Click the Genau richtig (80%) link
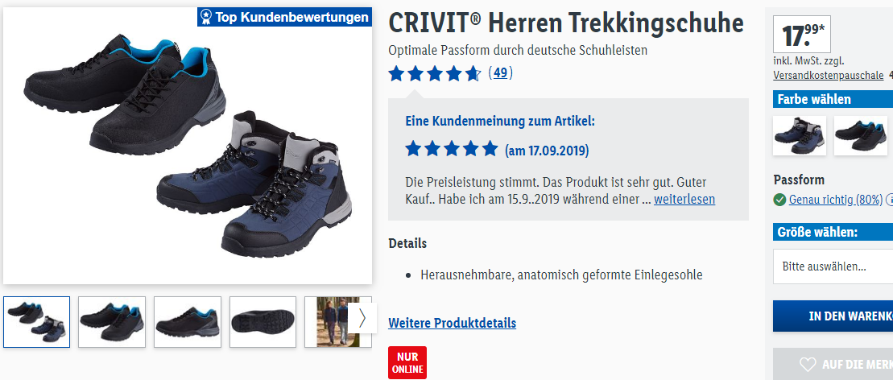The image size is (893, 380). pyautogui.click(x=836, y=200)
